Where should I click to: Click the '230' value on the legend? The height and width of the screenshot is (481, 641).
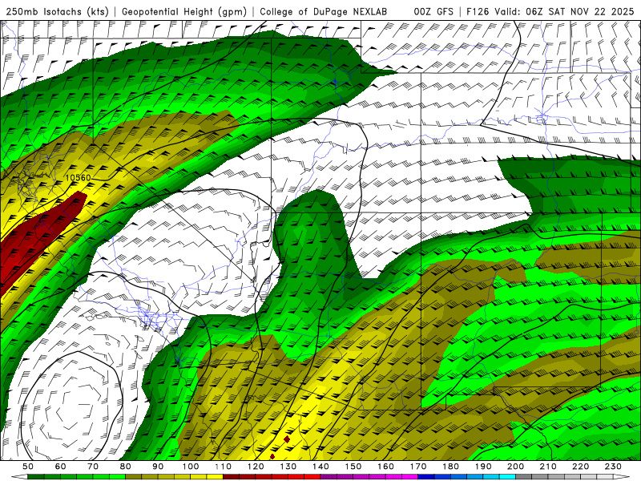pyautogui.click(x=614, y=467)
